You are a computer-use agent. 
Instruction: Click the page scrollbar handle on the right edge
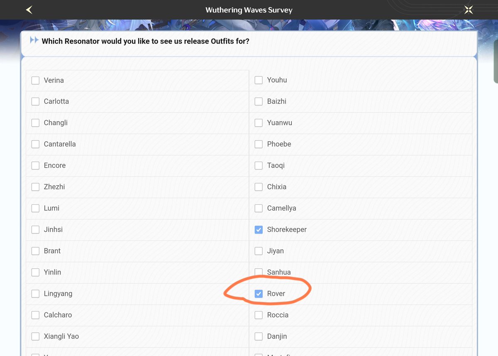496,61
